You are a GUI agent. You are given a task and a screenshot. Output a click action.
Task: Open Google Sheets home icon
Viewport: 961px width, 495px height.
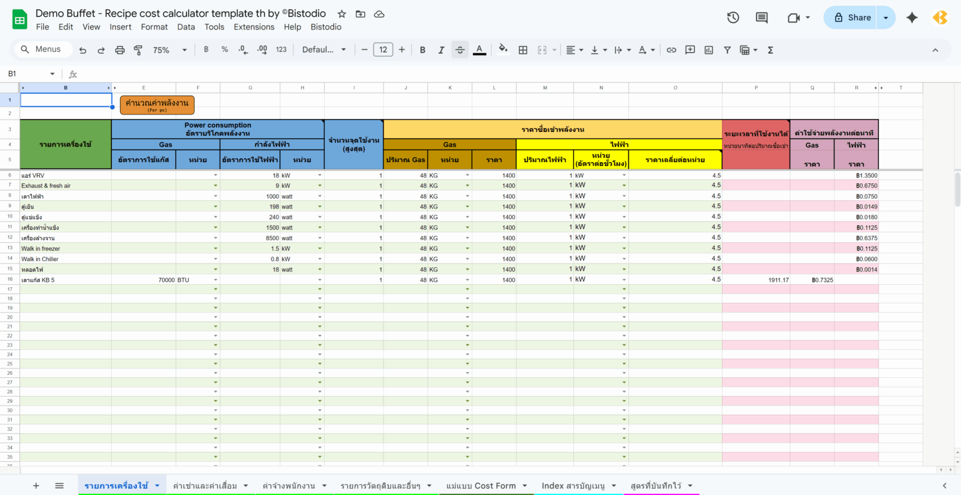pos(20,20)
